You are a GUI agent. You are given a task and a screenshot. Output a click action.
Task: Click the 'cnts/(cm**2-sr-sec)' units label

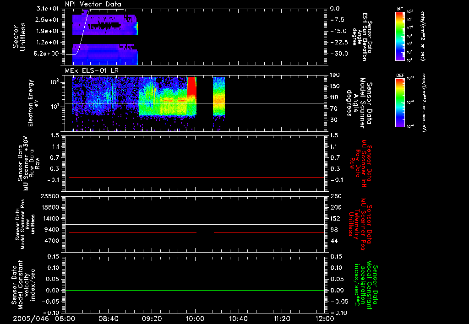tap(422, 36)
